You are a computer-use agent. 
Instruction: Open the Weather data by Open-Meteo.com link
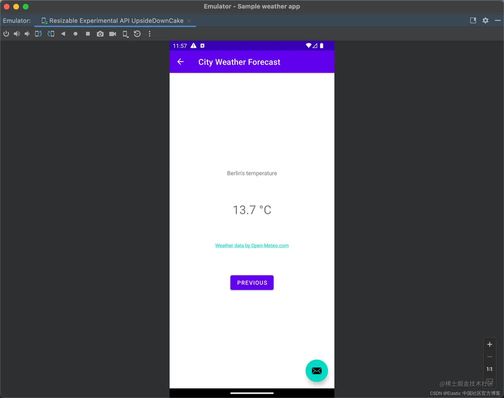252,246
